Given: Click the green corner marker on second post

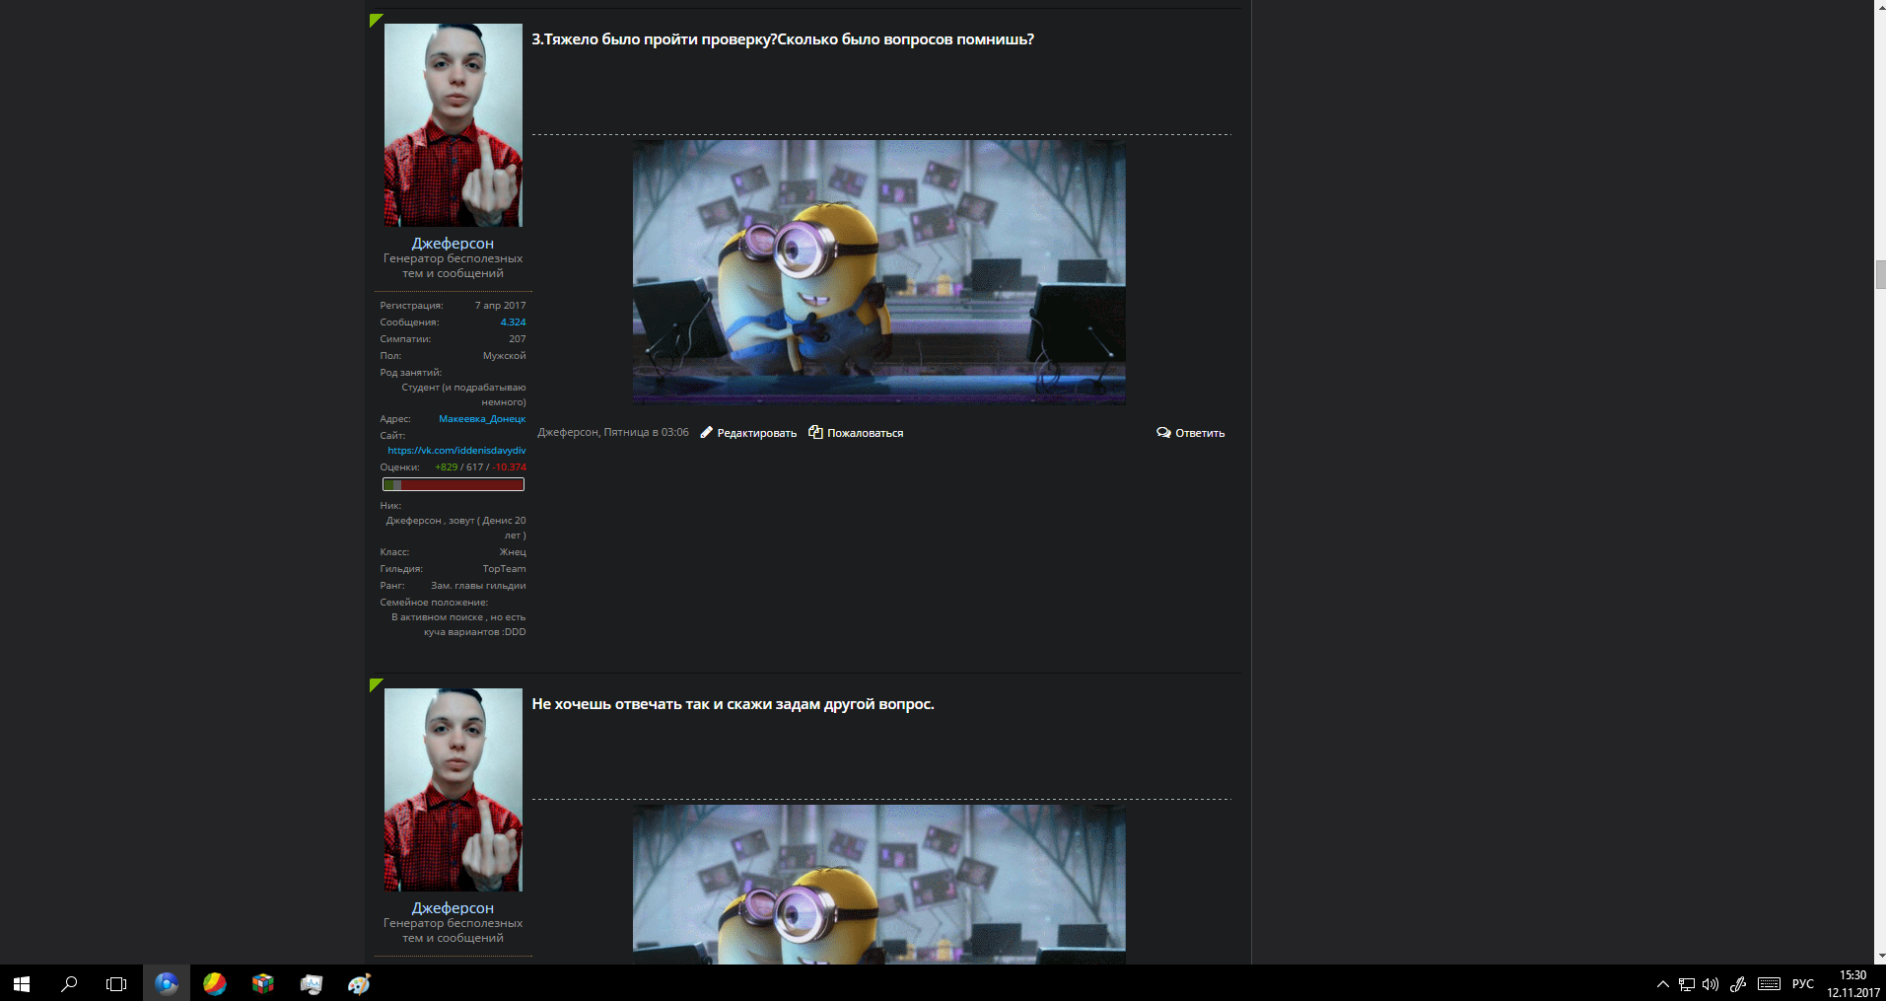Looking at the screenshot, I should (x=375, y=684).
